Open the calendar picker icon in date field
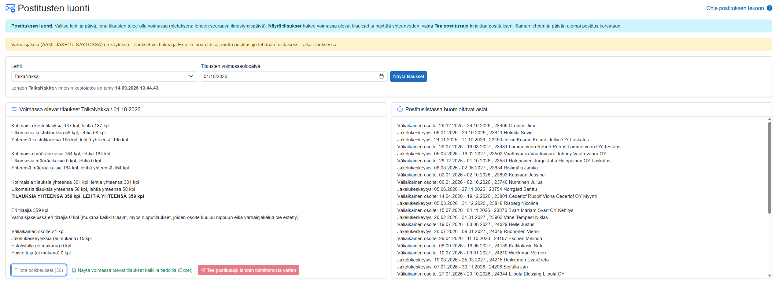This screenshot has width=779, height=292. [x=382, y=76]
